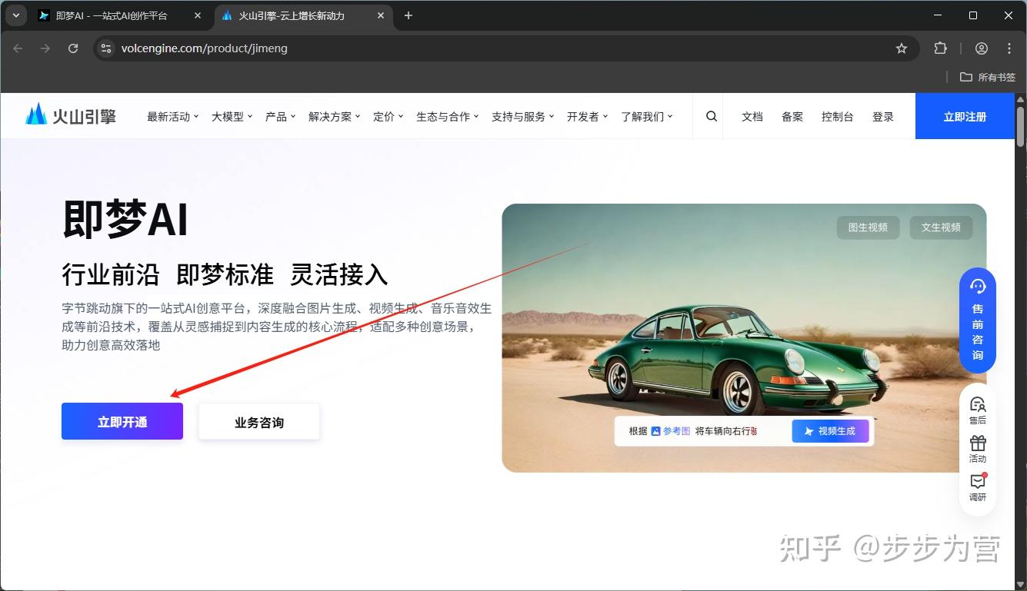Screen dimensions: 1027x591
Task: Bookmark this page with the star icon
Action: click(x=902, y=48)
